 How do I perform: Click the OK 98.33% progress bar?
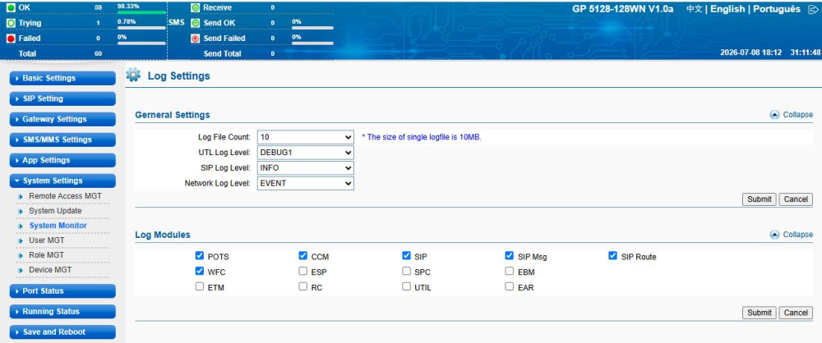pyautogui.click(x=141, y=12)
